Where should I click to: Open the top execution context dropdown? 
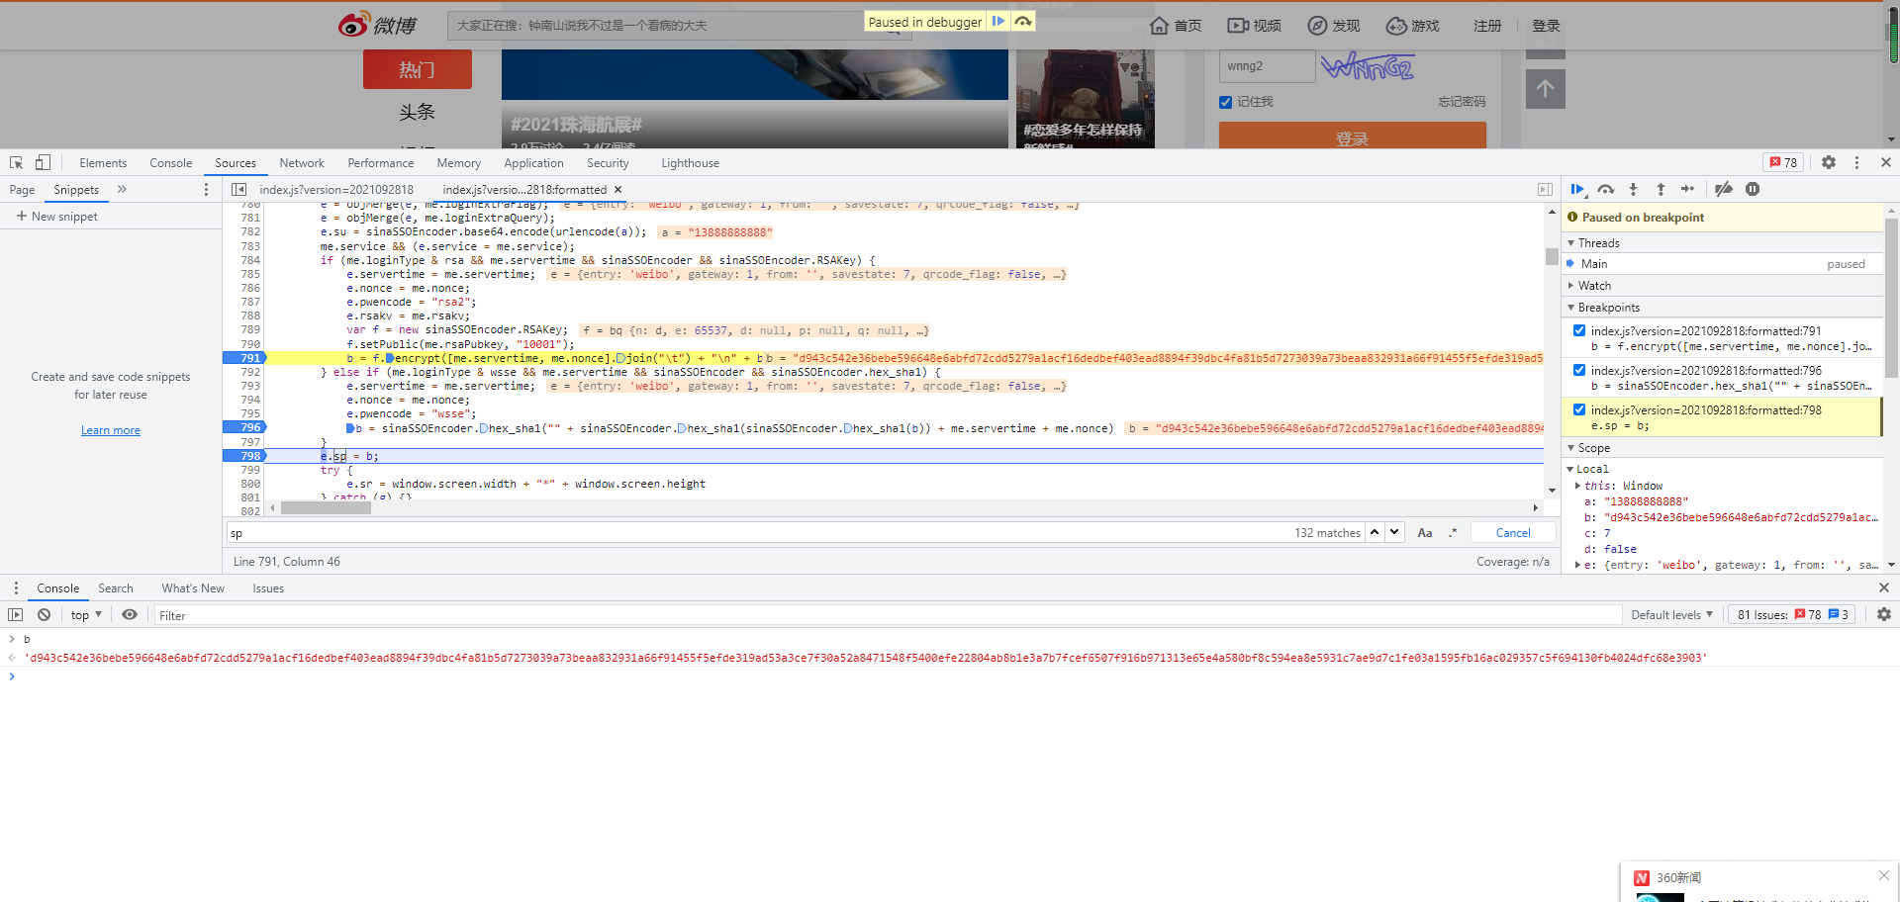(86, 614)
